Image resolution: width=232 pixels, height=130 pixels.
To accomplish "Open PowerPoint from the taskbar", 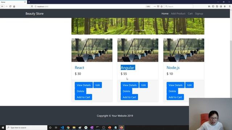I will tap(109, 127).
